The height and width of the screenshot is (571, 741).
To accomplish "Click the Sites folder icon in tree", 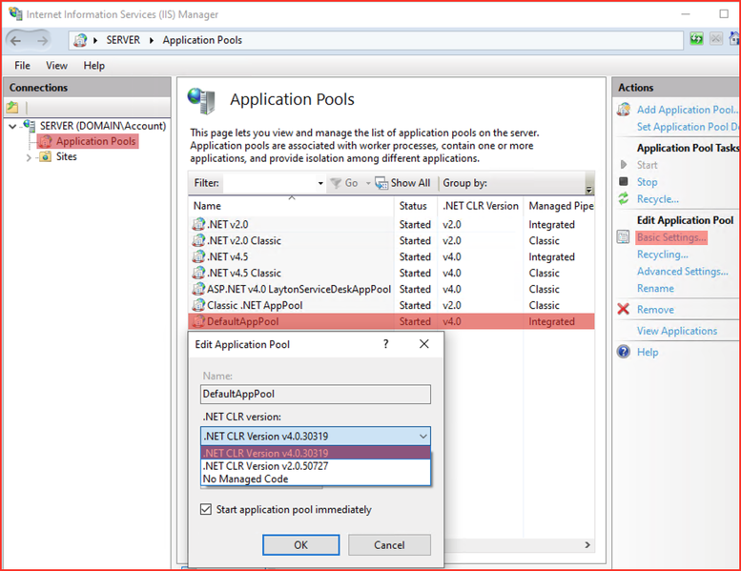I will pyautogui.click(x=46, y=156).
